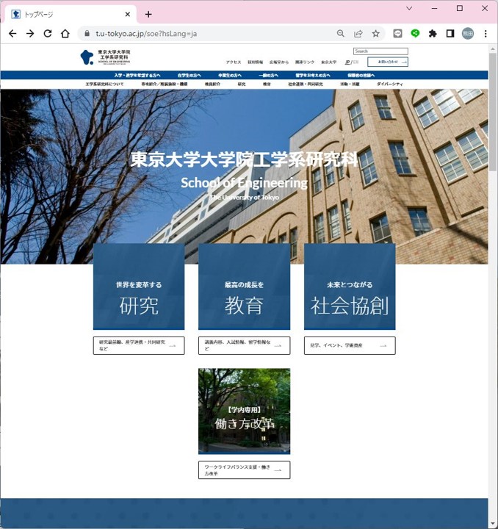The image size is (498, 529).
Task: Select 一般の方へ in blue bar
Action: click(x=268, y=75)
